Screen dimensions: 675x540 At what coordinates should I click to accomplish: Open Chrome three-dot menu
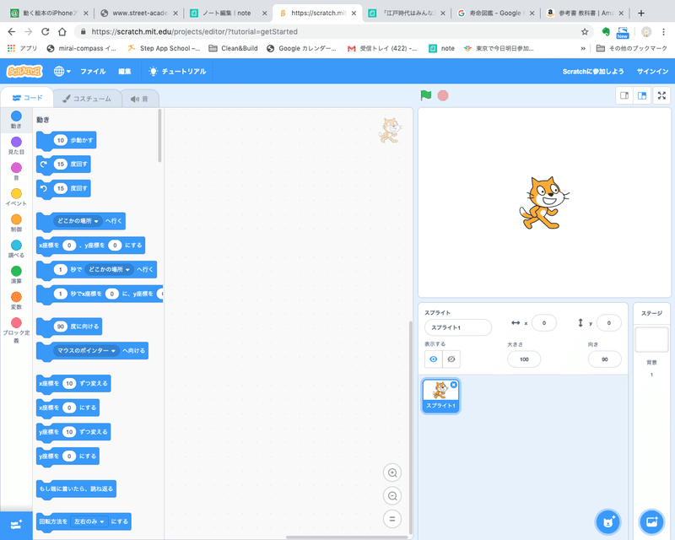(x=663, y=31)
